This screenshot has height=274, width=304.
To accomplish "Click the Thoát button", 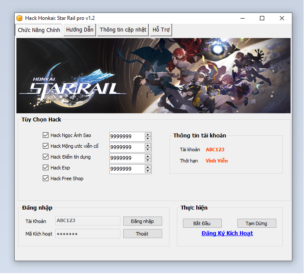I will (142, 234).
